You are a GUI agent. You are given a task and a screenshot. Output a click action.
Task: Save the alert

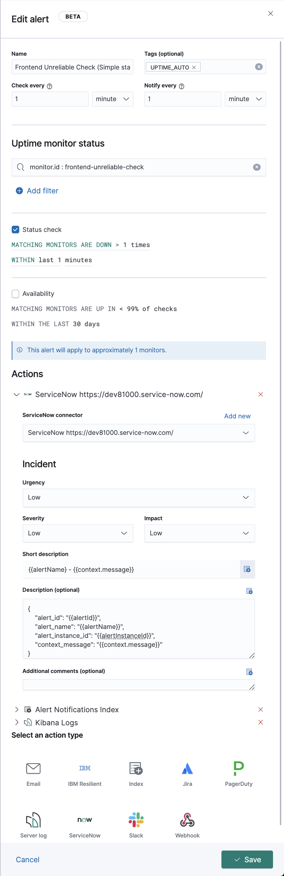click(247, 859)
